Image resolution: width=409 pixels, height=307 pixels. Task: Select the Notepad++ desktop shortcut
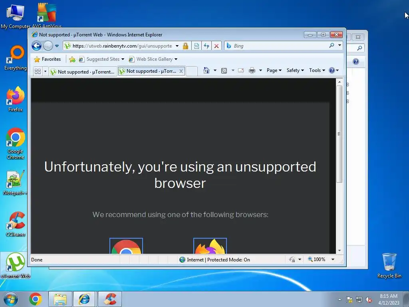tap(15, 183)
